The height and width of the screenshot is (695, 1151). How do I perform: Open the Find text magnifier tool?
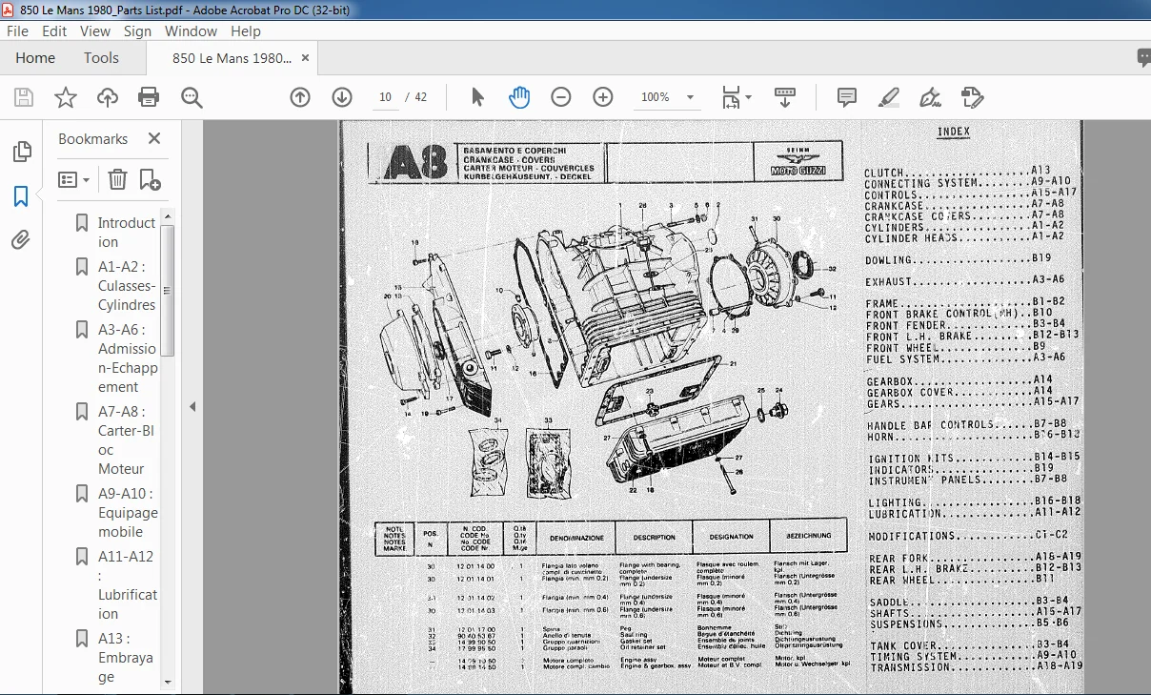192,97
